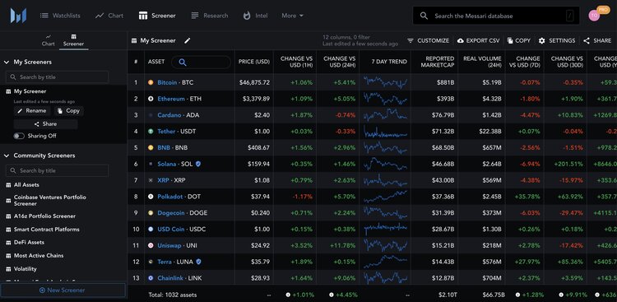This screenshot has width=617, height=302.
Task: Click the Messari logo icon
Action: (18, 16)
